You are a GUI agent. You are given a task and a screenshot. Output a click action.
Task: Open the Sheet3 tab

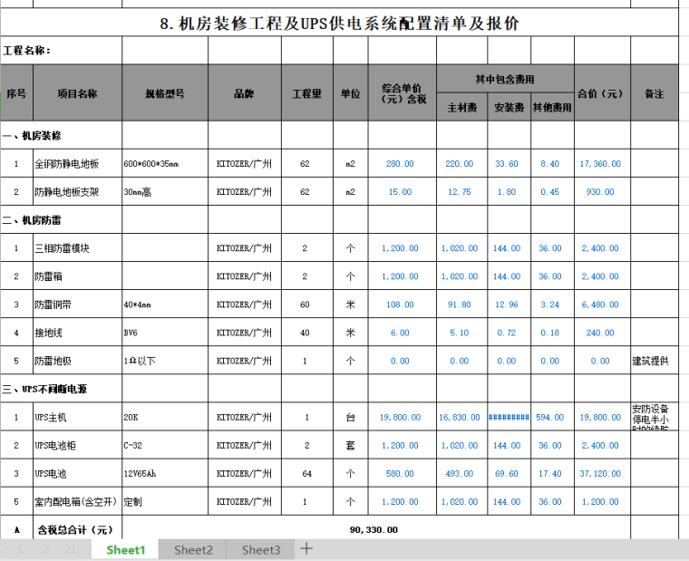[x=261, y=549]
